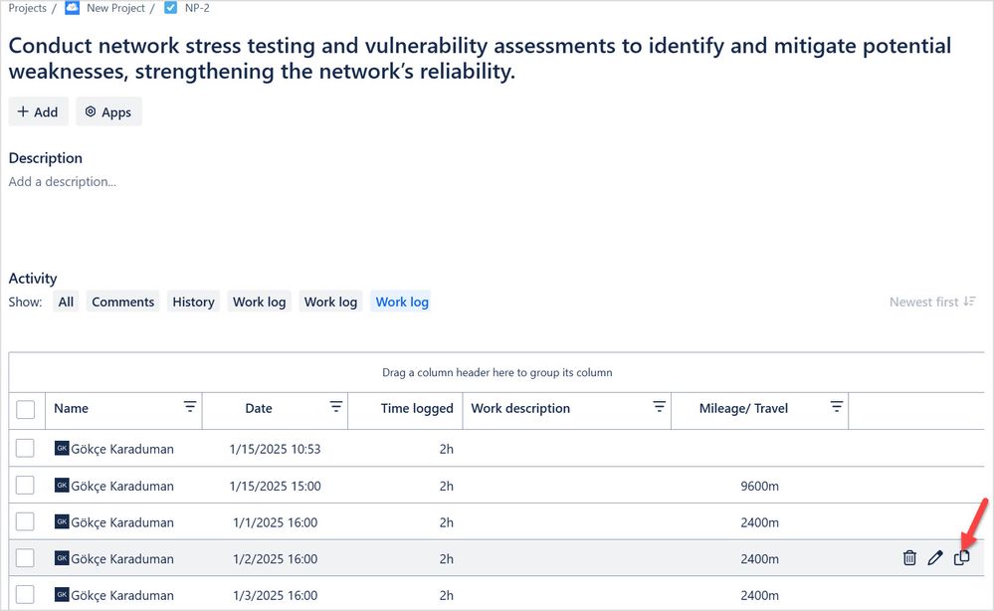This screenshot has height=611, width=994.
Task: Click the Description heading
Action: (x=46, y=158)
